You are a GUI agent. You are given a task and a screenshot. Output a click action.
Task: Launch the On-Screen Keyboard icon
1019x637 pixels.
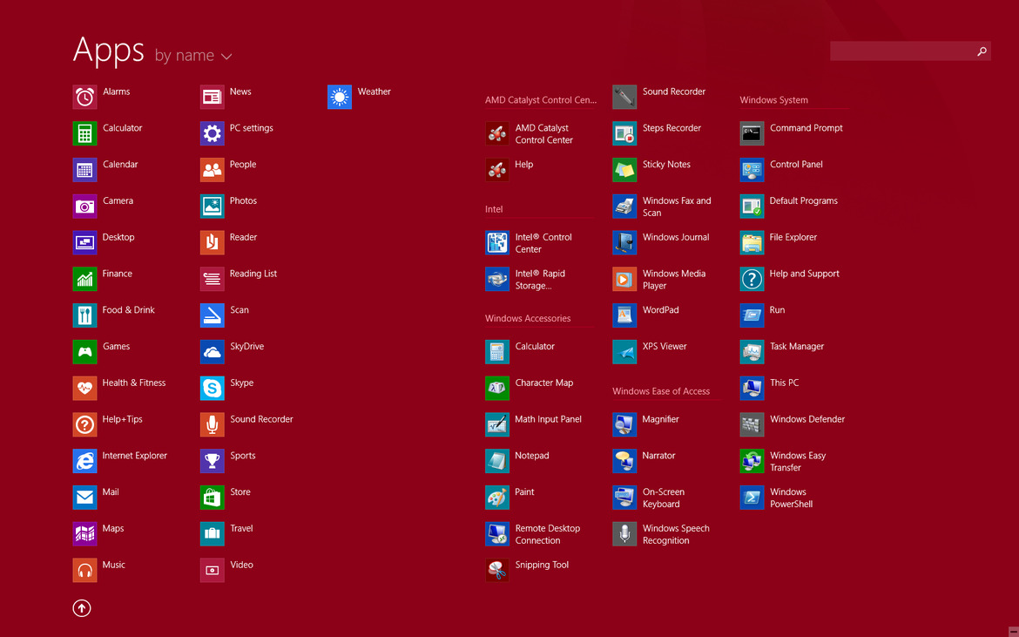pyautogui.click(x=624, y=498)
